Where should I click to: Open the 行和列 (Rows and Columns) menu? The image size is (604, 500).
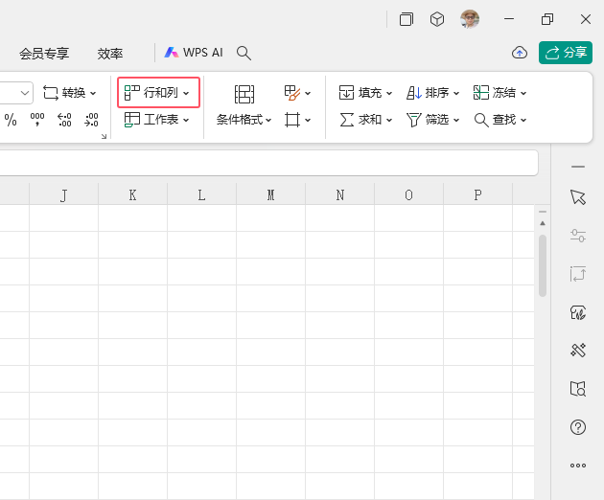158,92
